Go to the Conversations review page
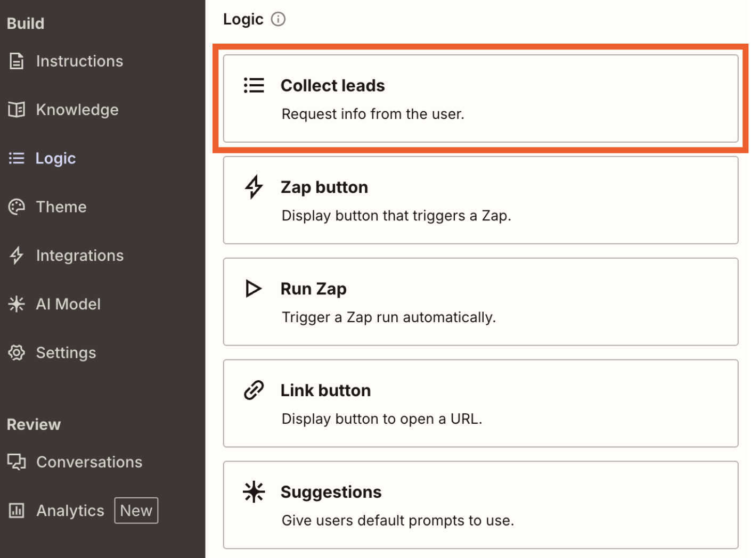The height and width of the screenshot is (558, 751). pos(89,462)
